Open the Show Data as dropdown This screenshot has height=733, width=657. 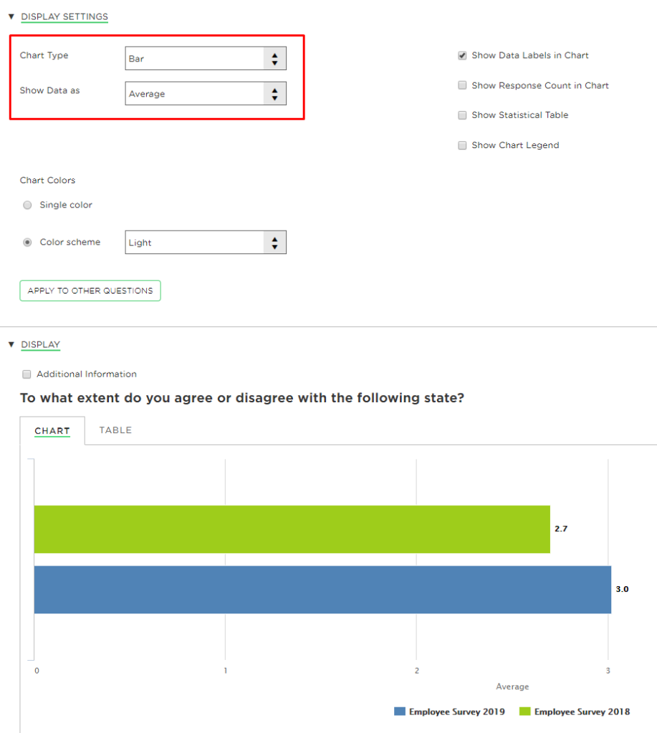coord(205,94)
